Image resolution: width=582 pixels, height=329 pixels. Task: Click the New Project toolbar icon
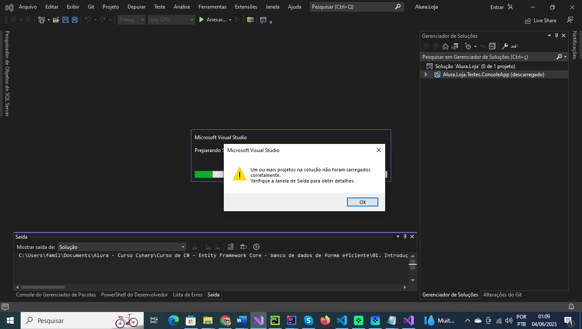[x=42, y=20]
